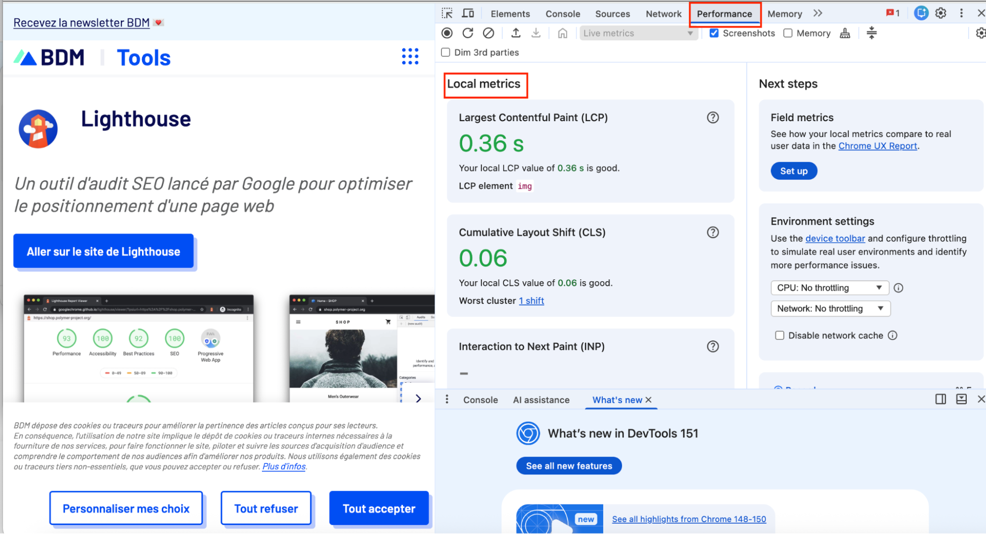Open the Lighthouse report screenshot thumbnail

click(139, 349)
